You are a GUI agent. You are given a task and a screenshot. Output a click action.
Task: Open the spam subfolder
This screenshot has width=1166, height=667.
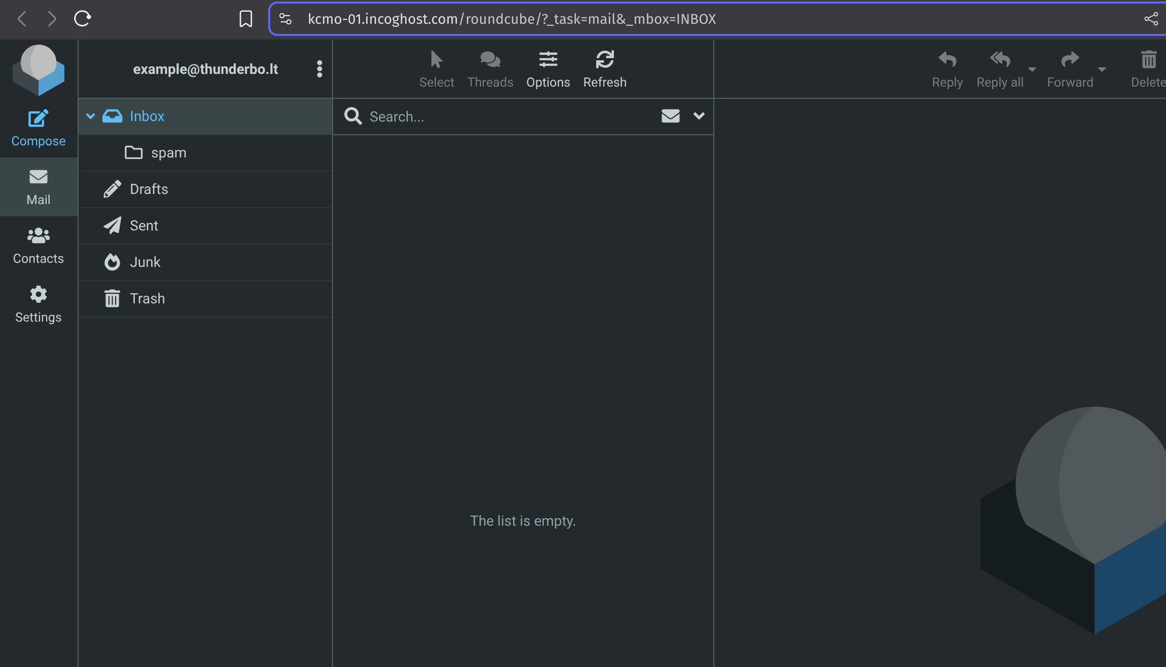168,152
